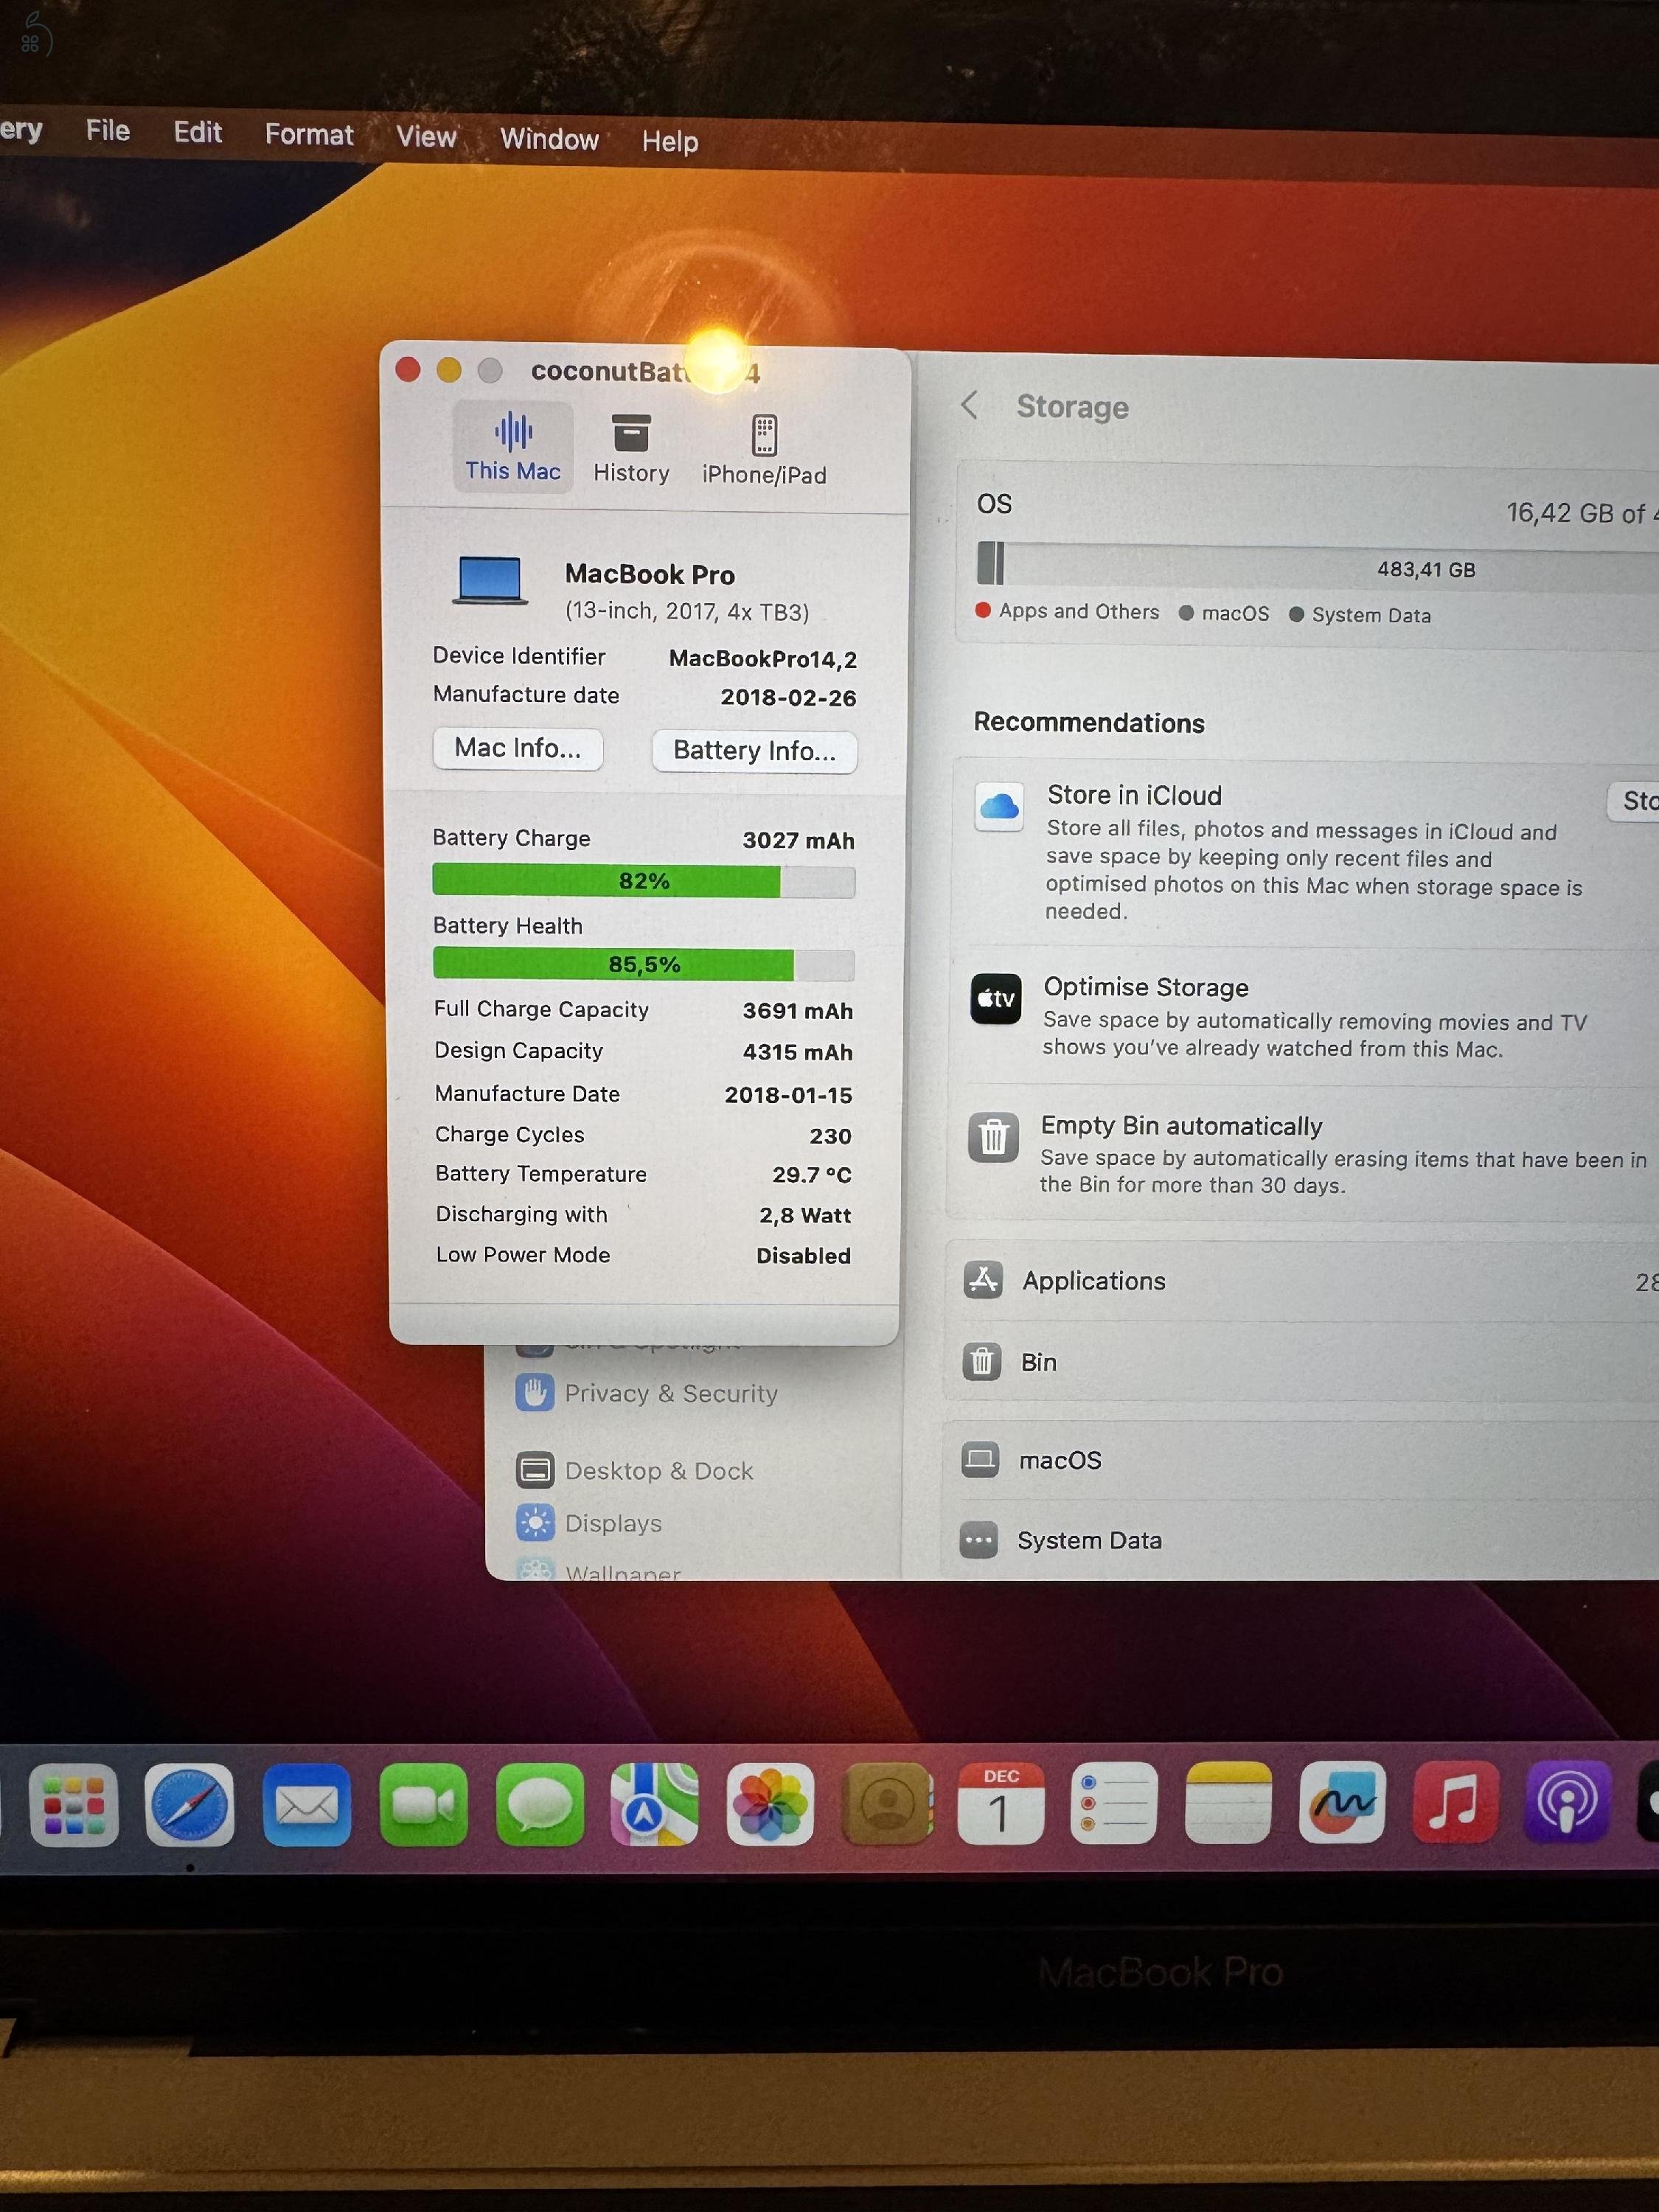Click the Battery Charge 82% bar
This screenshot has height=2212, width=1659.
tap(643, 881)
